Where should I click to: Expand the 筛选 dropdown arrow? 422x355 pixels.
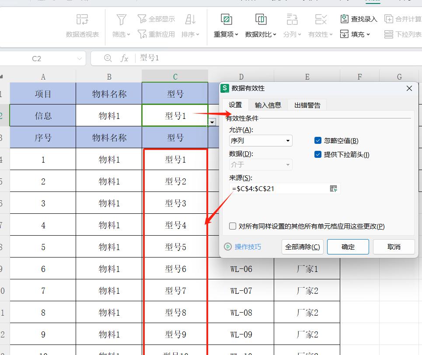click(x=129, y=35)
